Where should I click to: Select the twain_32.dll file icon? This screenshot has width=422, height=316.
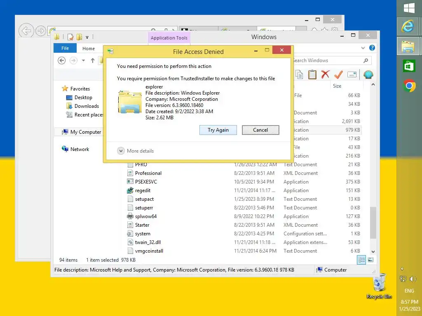[x=130, y=242]
